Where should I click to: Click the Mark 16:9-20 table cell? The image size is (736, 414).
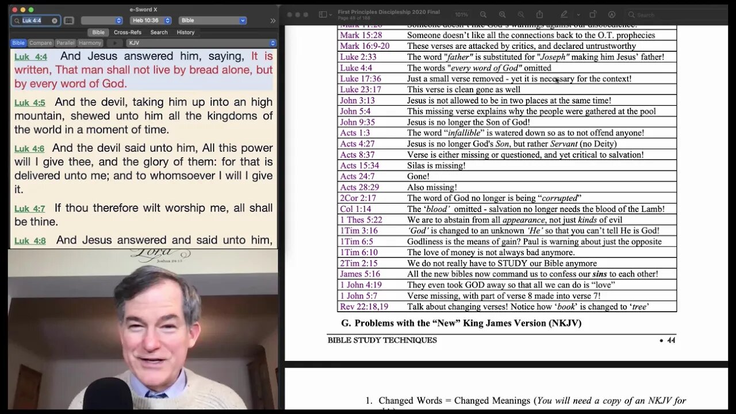[x=365, y=46]
